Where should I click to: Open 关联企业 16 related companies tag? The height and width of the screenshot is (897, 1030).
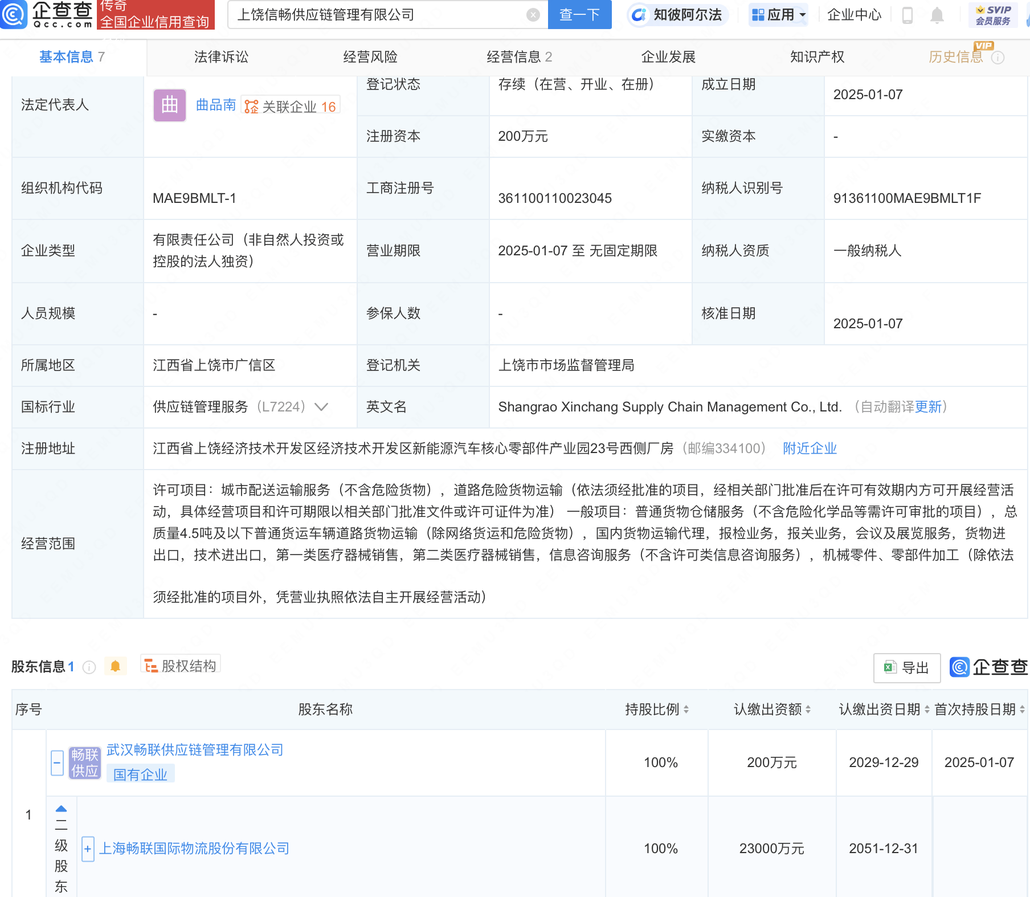click(x=291, y=106)
